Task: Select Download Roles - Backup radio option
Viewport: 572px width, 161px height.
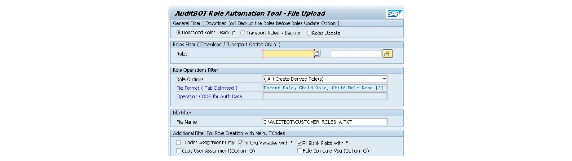Action: [x=179, y=33]
